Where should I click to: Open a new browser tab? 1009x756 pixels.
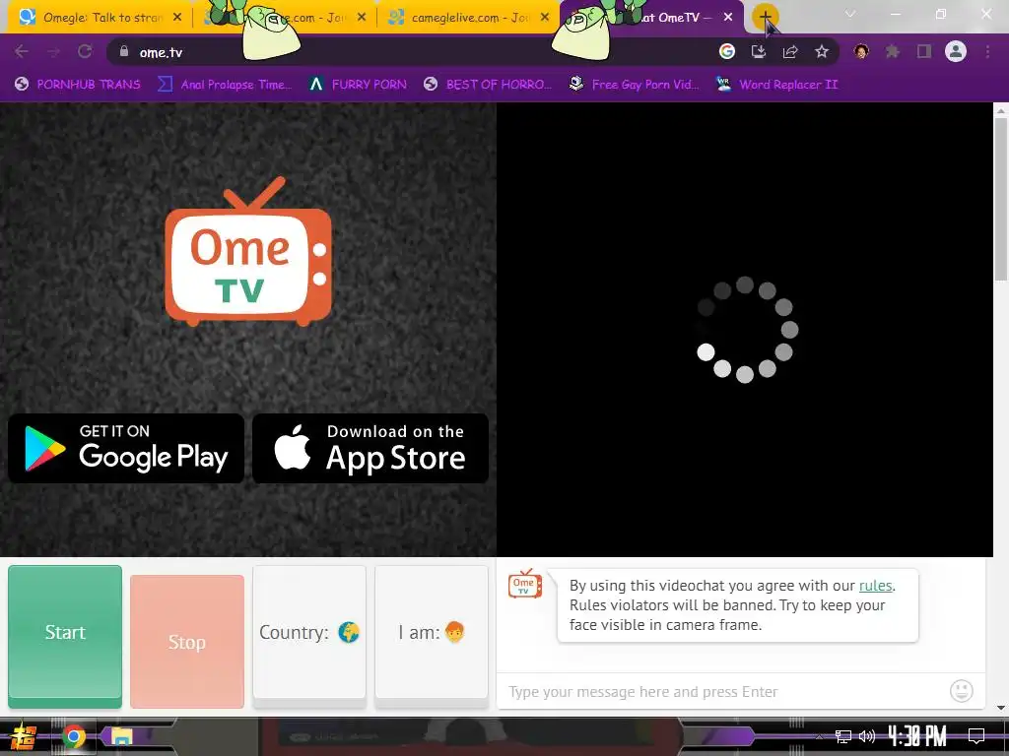765,17
